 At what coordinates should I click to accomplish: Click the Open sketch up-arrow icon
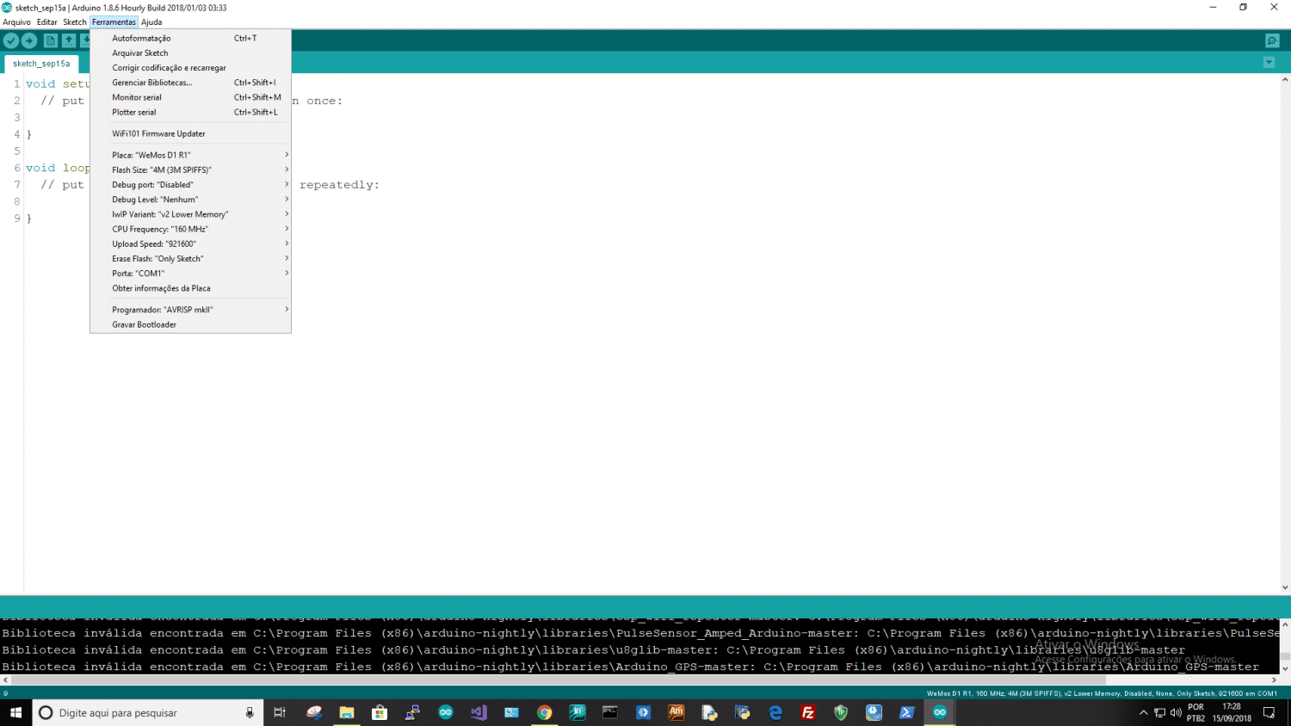coord(68,40)
